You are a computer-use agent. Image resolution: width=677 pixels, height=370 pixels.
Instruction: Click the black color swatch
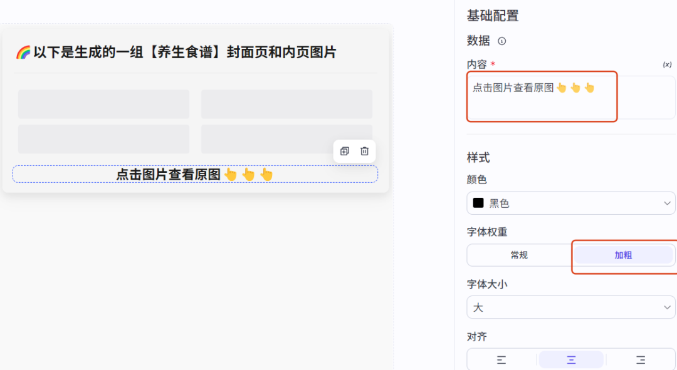click(x=478, y=203)
